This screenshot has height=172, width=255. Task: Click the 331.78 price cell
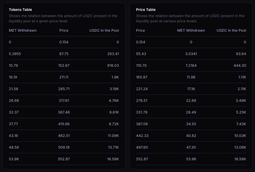point(142,113)
